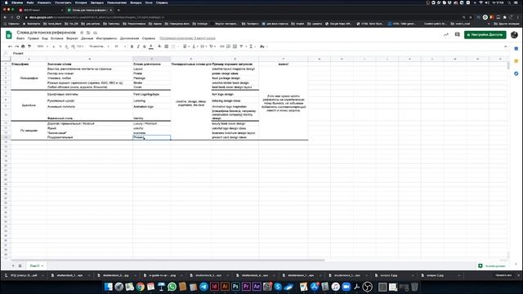The width and height of the screenshot is (523, 294).
Task: Click the formula bar input
Action: (260, 53)
